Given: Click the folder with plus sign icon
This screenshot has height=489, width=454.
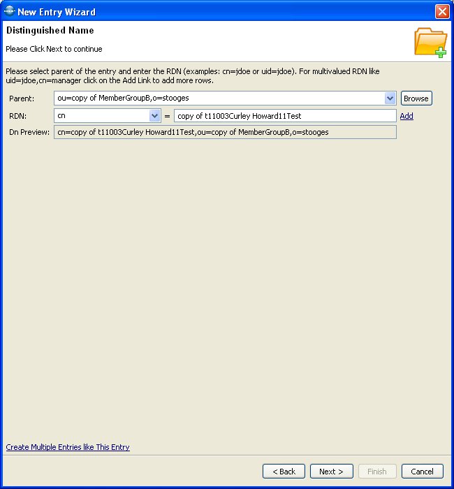Looking at the screenshot, I should (x=430, y=42).
